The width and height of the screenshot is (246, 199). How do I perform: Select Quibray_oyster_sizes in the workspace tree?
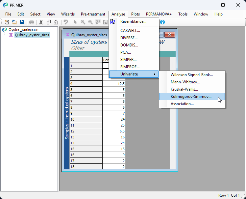pos(32,35)
